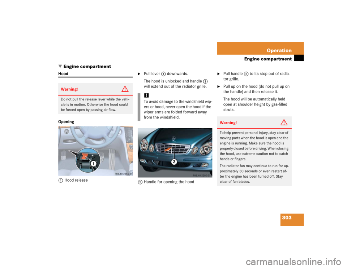
Task: Select text 'The hood will be automatically held'
Action: pyautogui.click(x=254, y=99)
